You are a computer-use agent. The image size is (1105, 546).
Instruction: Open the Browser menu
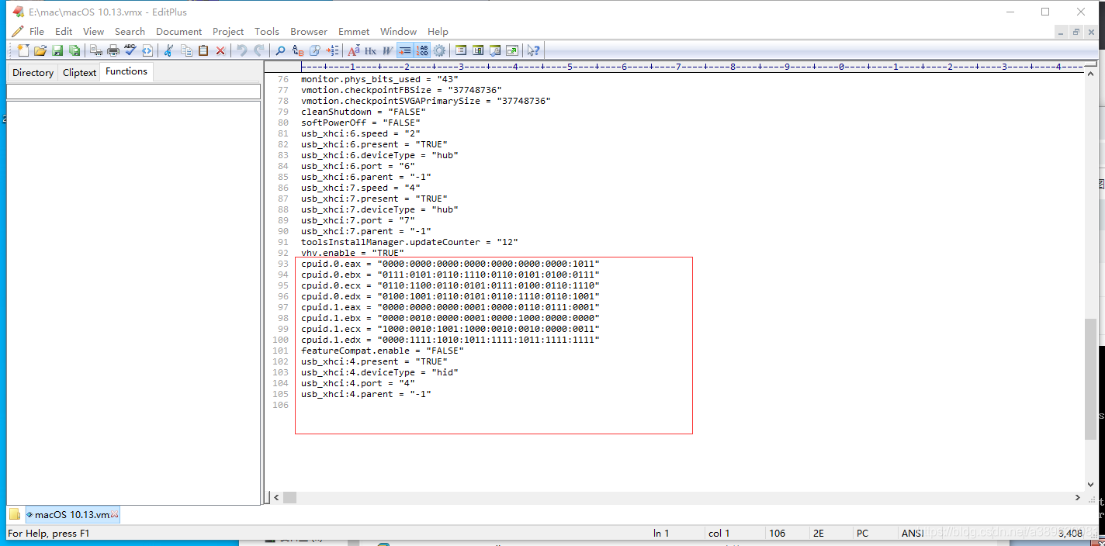[x=309, y=32]
